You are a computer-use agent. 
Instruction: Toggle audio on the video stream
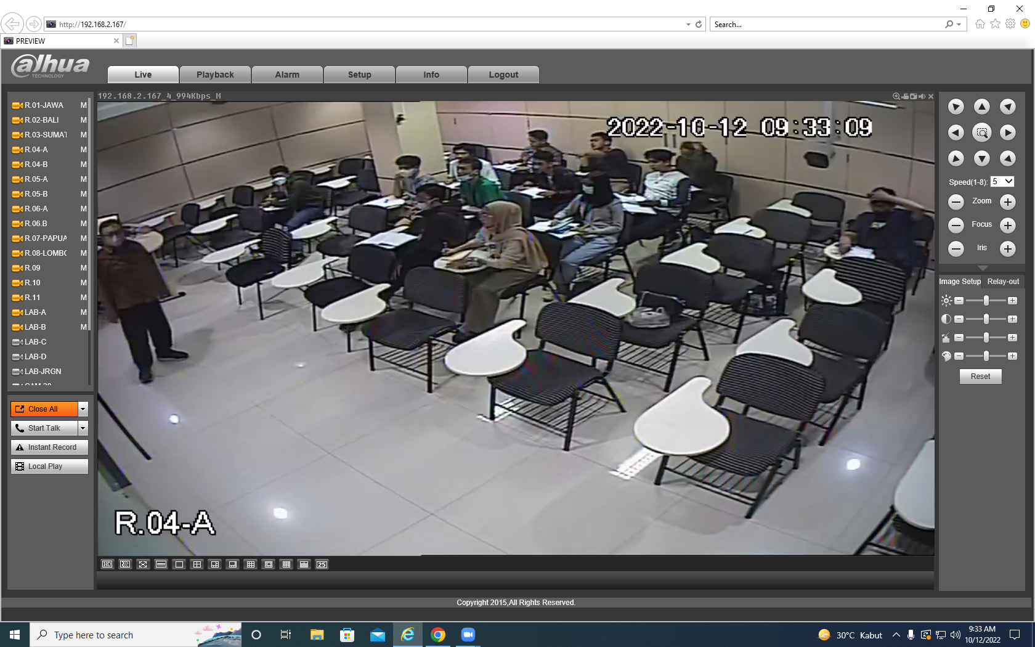922,96
